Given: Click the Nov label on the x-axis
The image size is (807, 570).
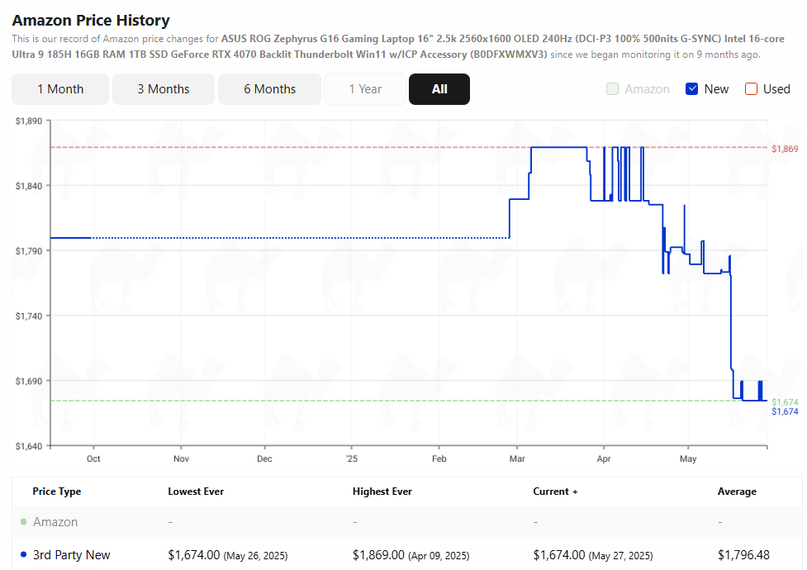Looking at the screenshot, I should (181, 458).
